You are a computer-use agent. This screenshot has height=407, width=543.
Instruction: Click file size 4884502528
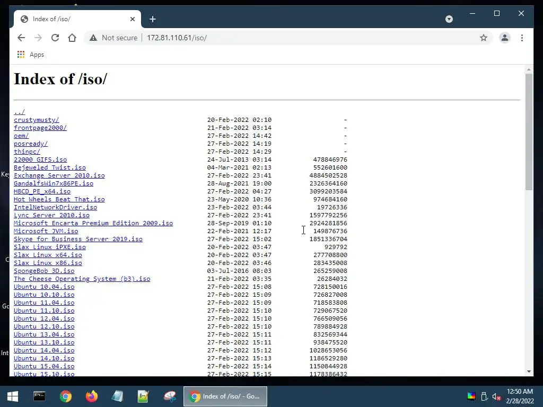coord(328,175)
